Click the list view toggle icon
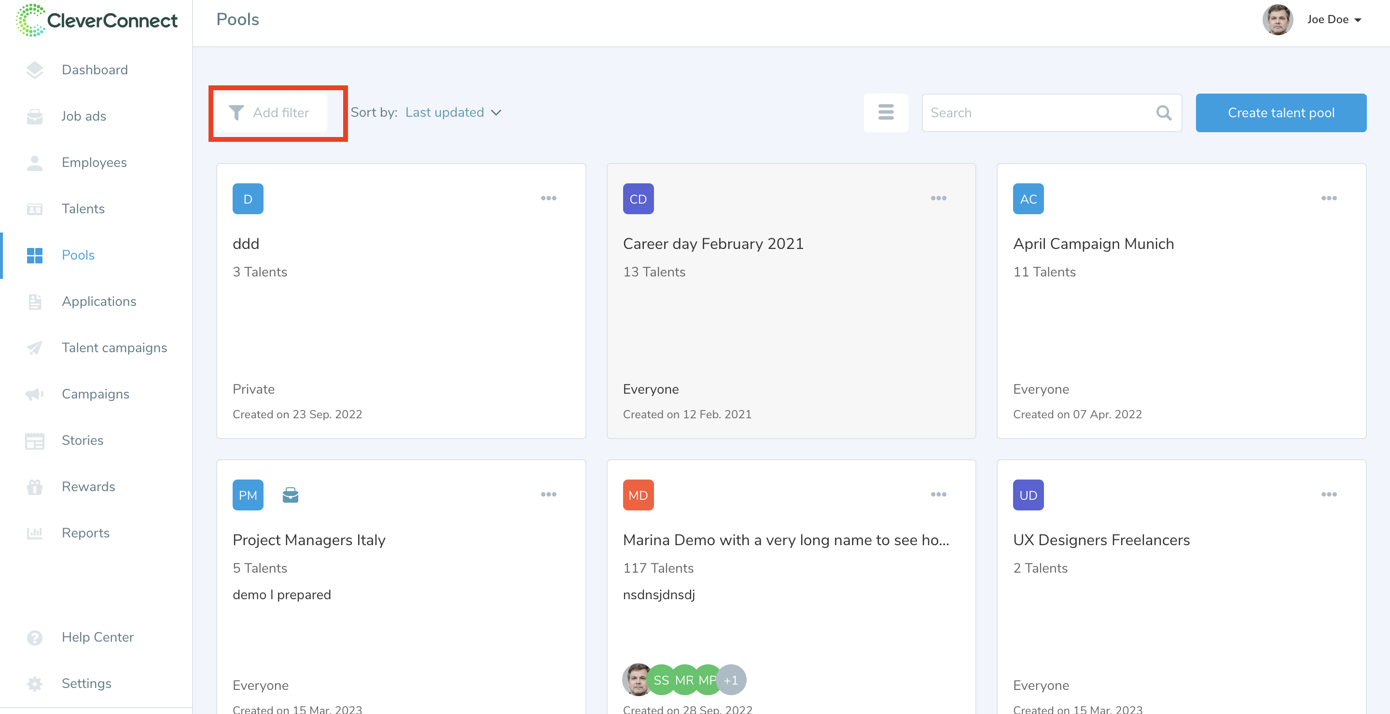The height and width of the screenshot is (714, 1390). coord(886,112)
